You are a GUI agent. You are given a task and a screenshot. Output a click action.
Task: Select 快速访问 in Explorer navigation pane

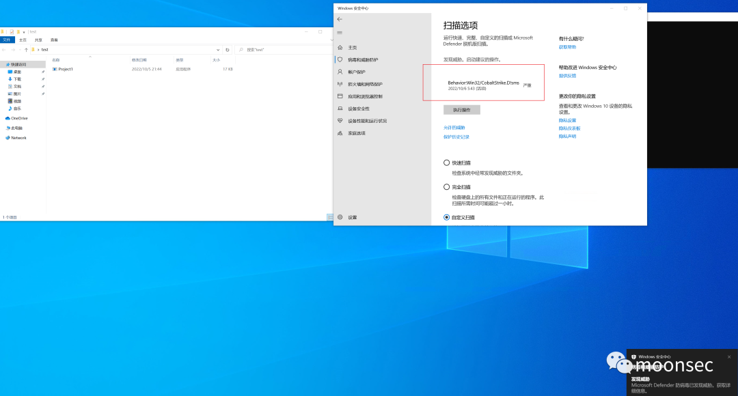(x=18, y=64)
